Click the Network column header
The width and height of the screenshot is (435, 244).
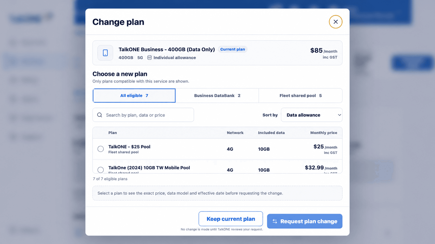click(235, 133)
